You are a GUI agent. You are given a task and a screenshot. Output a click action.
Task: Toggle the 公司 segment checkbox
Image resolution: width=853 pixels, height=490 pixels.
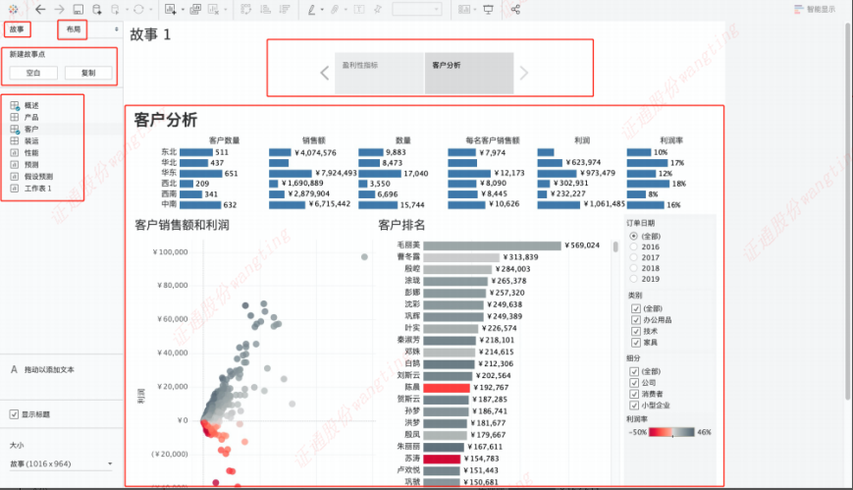tap(634, 383)
